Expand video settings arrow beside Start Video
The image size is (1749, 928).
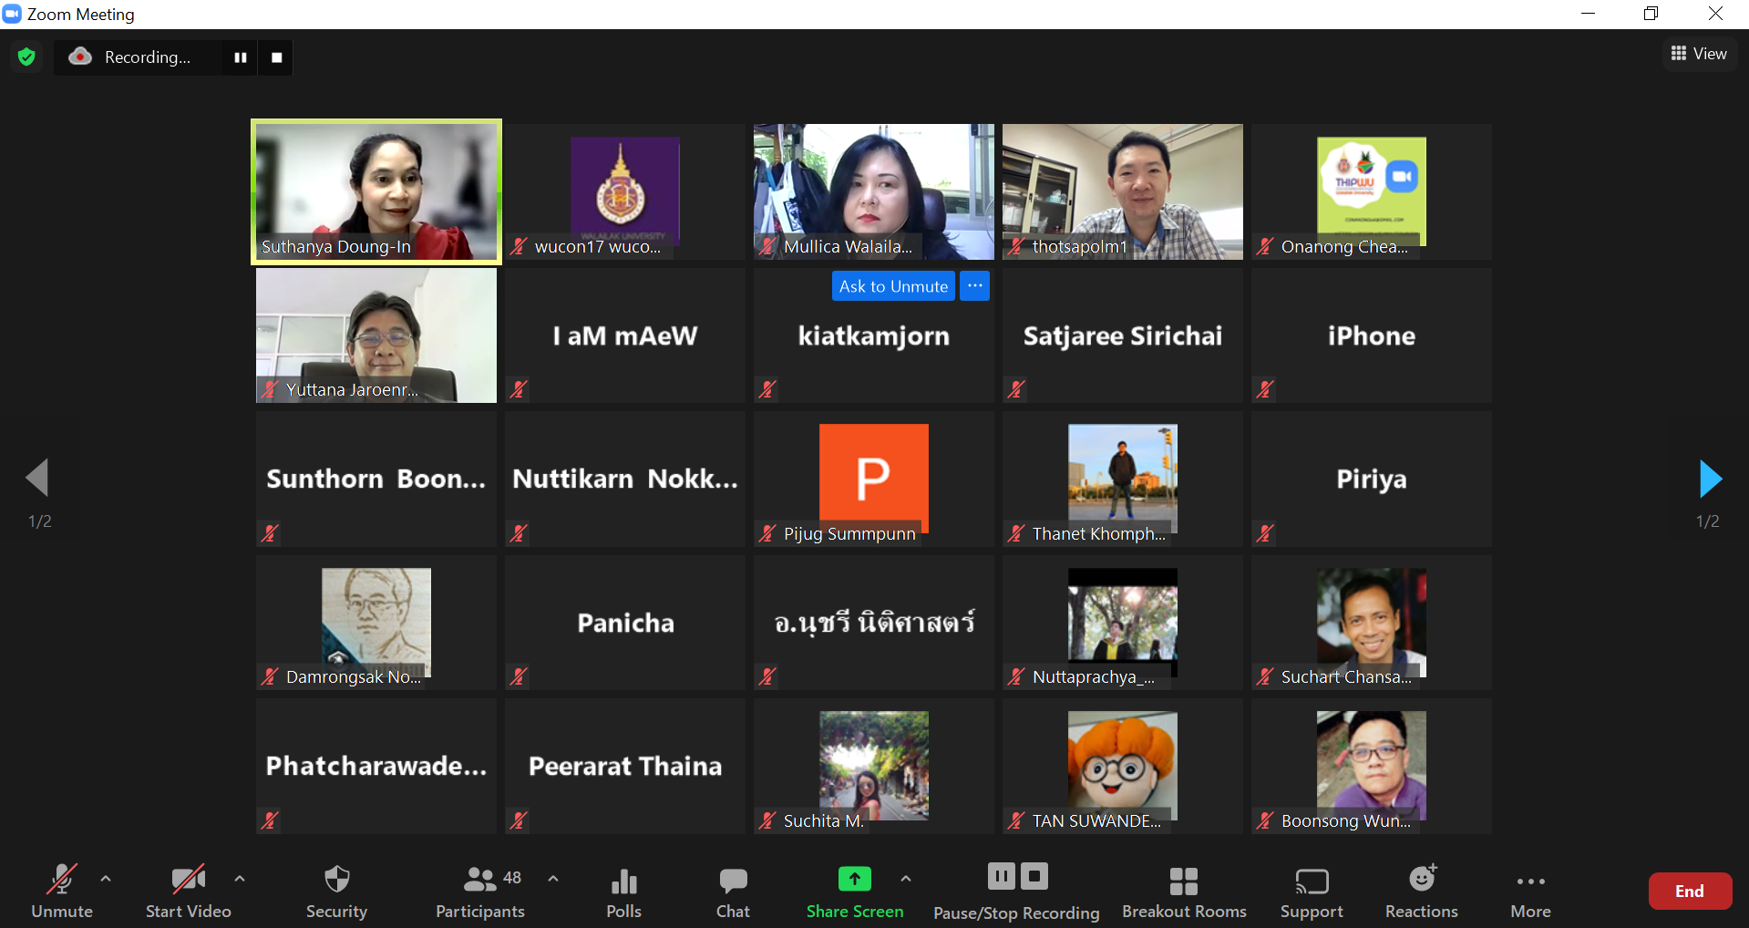click(240, 879)
